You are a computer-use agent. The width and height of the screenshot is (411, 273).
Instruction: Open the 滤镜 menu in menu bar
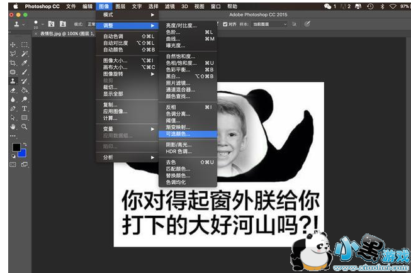tap(169, 6)
